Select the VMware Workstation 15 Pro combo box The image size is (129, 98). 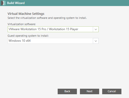coord(53,29)
